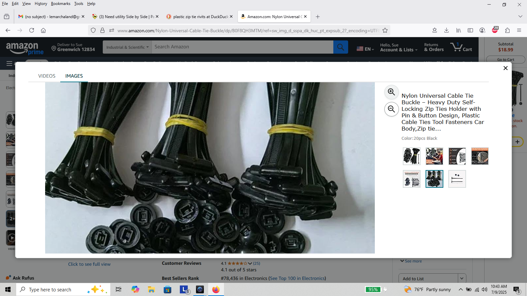
Task: Click the zoom in magnifier icon
Action: pyautogui.click(x=391, y=92)
